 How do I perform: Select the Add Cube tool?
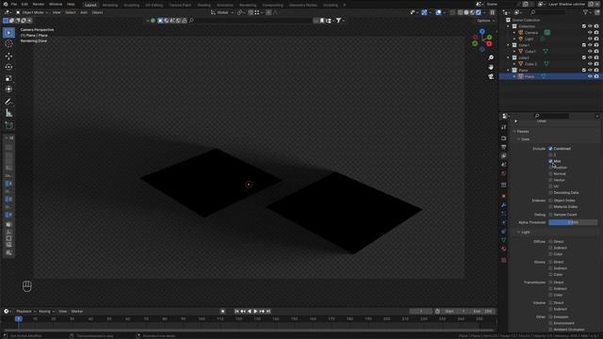click(x=8, y=125)
